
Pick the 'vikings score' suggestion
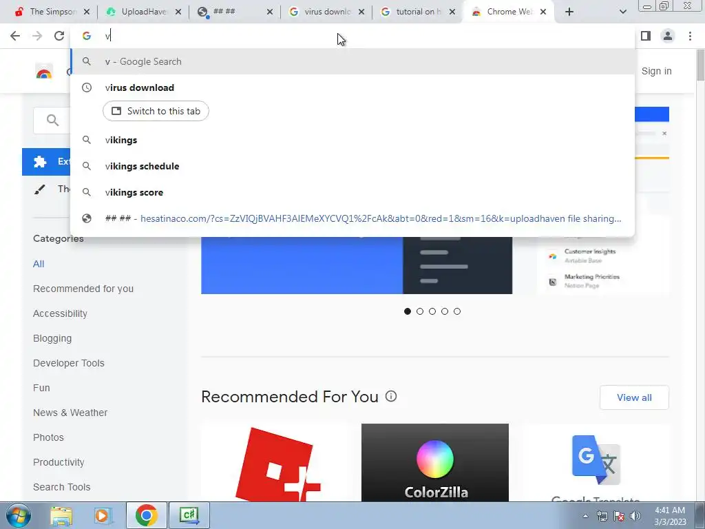(352, 192)
